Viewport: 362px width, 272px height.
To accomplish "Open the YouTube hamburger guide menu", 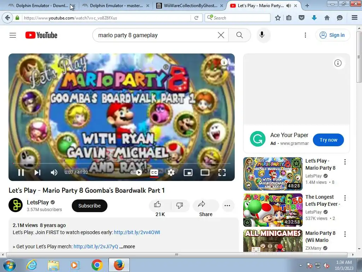I will (13, 35).
